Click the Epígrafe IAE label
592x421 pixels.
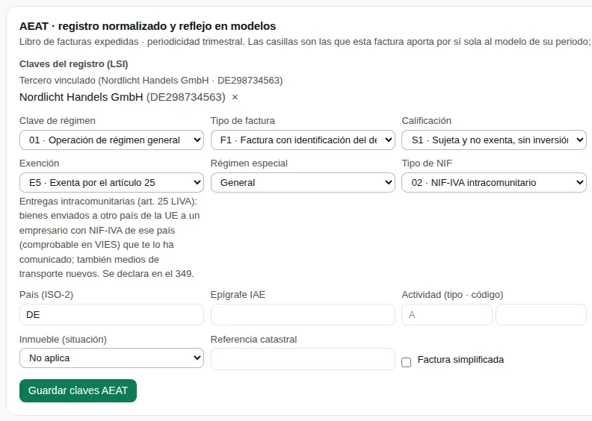click(238, 294)
